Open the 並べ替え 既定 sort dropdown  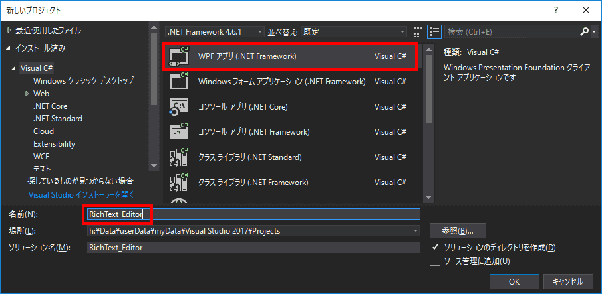coord(354,32)
